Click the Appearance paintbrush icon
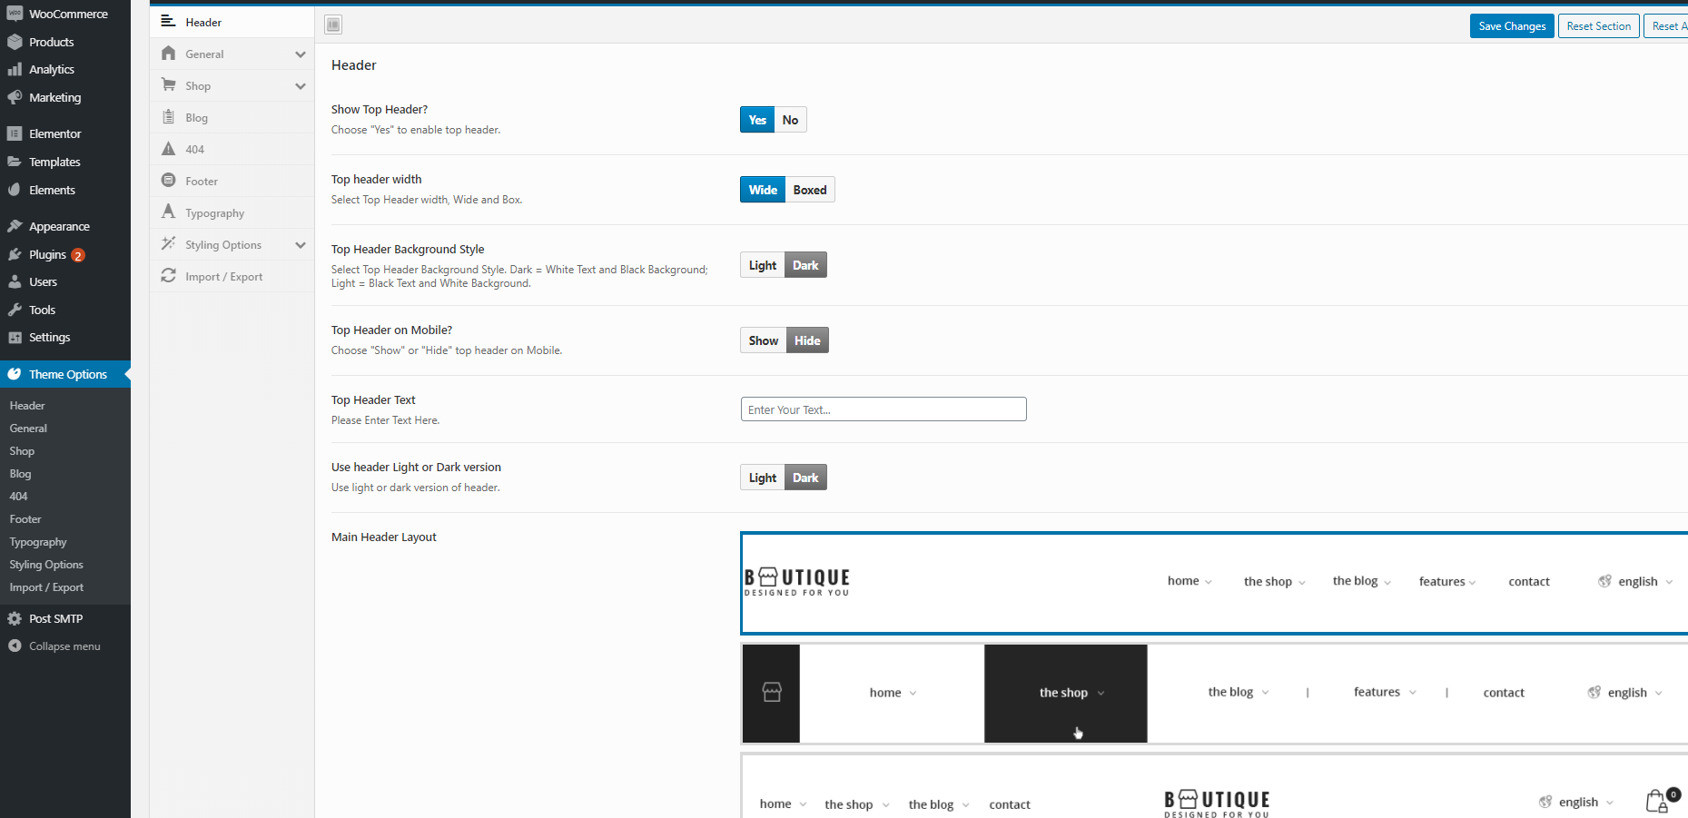The width and height of the screenshot is (1688, 818). coord(15,226)
